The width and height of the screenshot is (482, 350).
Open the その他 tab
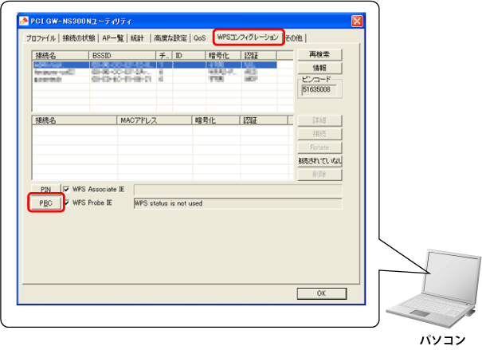click(x=295, y=37)
